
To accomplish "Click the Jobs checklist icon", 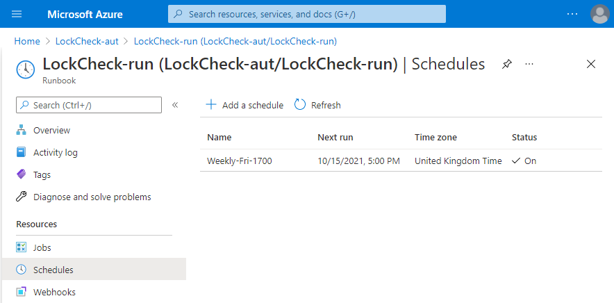I will tap(21, 247).
